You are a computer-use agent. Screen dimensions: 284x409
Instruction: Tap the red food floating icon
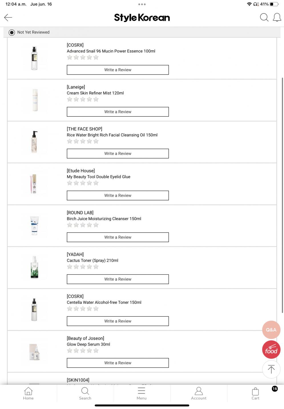pos(271,350)
